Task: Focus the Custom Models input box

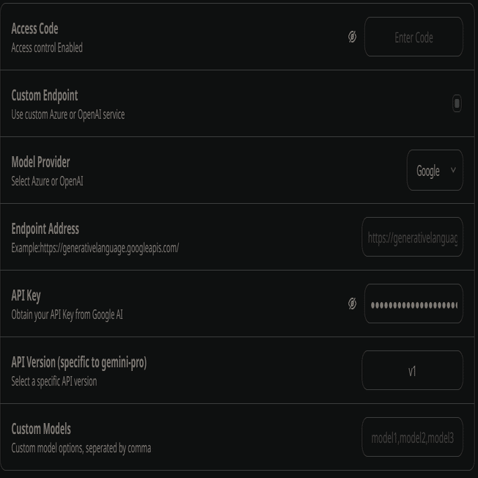Action: [412, 438]
